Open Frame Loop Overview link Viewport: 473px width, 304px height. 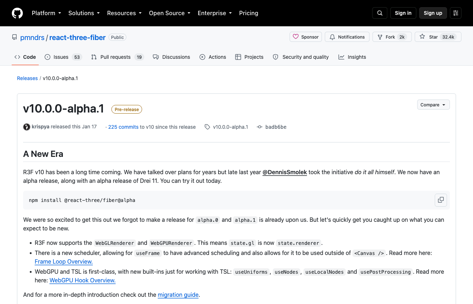pyautogui.click(x=64, y=262)
